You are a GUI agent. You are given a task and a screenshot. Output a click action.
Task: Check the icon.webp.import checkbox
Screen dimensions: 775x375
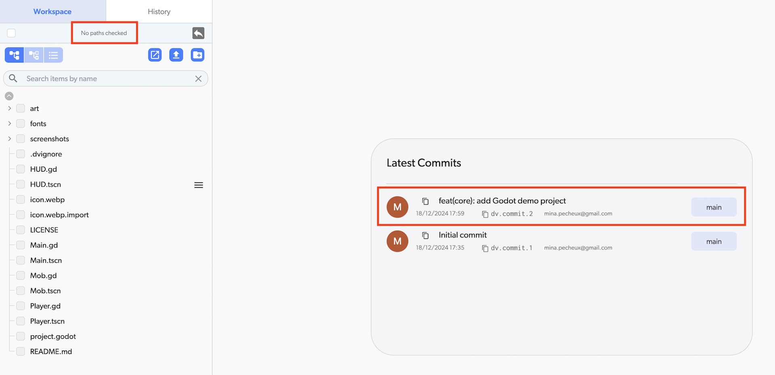point(21,215)
